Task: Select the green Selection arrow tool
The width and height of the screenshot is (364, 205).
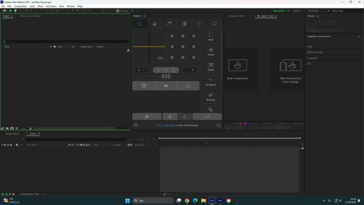Action: (10, 10)
